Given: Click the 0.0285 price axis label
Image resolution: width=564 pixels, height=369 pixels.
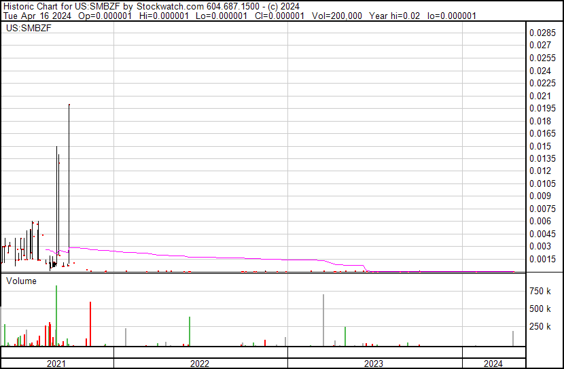Looking at the screenshot, I should [542, 33].
